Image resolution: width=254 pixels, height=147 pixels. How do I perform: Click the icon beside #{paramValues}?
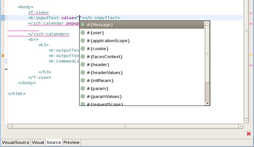[83, 96]
